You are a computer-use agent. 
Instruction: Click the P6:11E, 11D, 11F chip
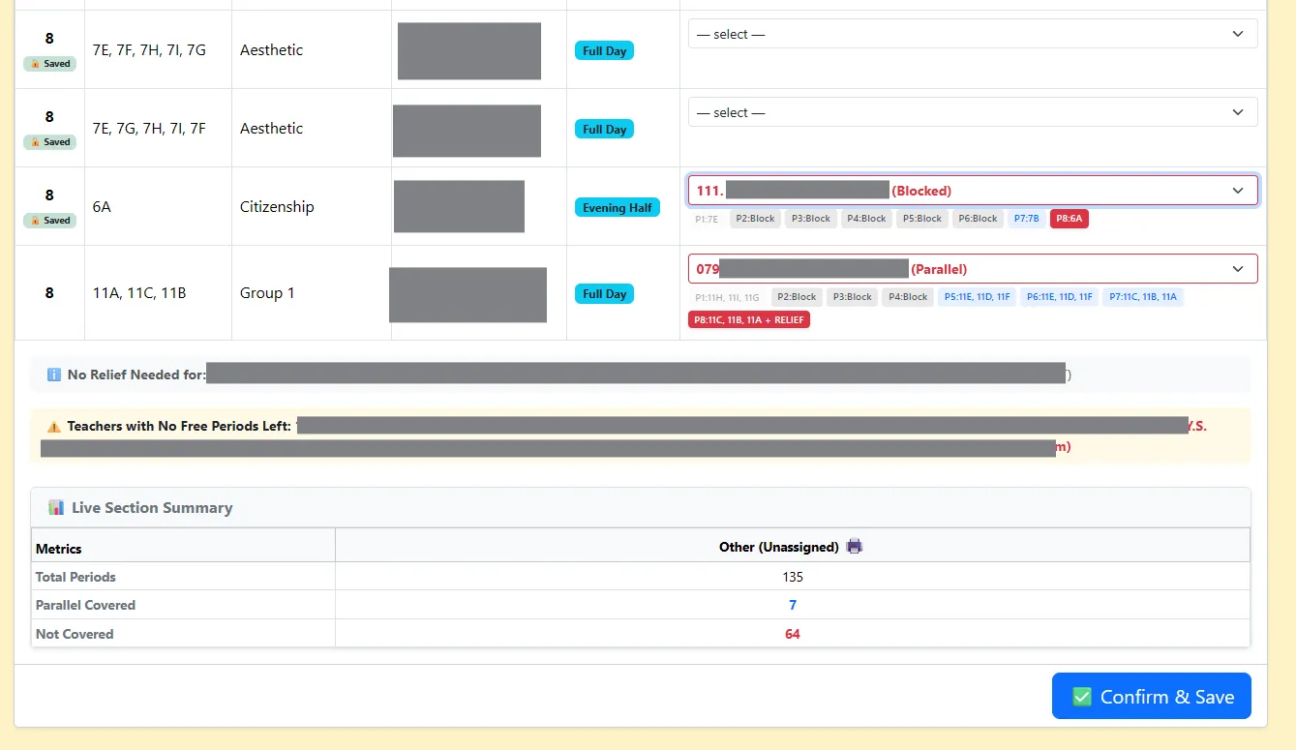click(1060, 297)
